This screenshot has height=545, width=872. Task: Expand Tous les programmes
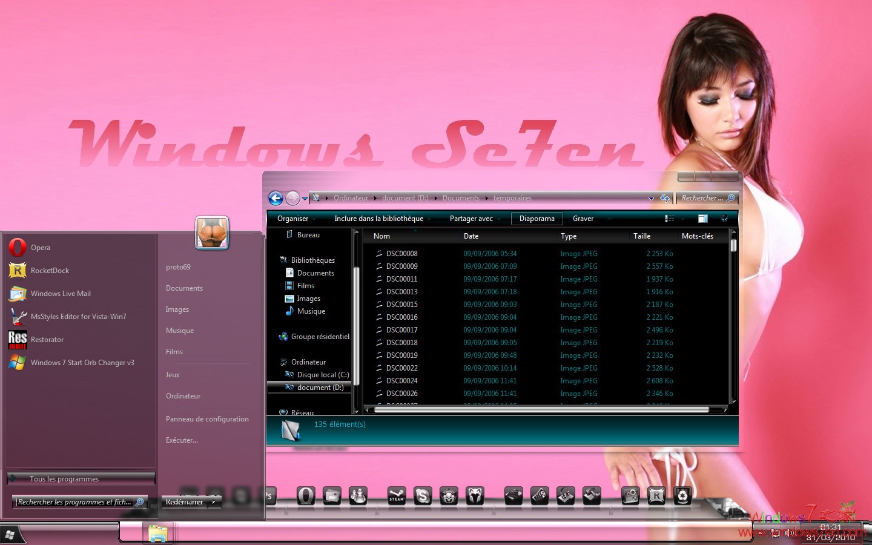point(81,478)
